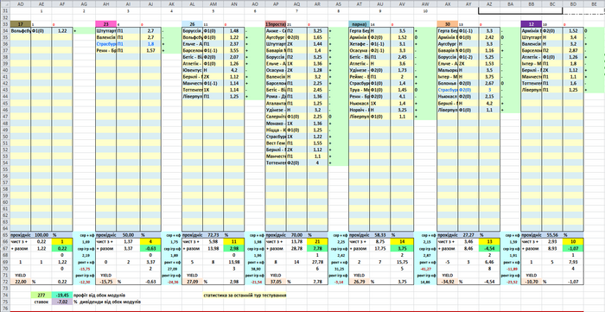
Task: Click the orange cell labeled 30
Action: [x=448, y=24]
